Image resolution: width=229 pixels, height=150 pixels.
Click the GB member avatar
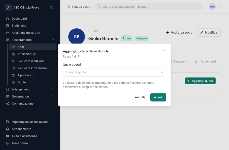pos(77,37)
